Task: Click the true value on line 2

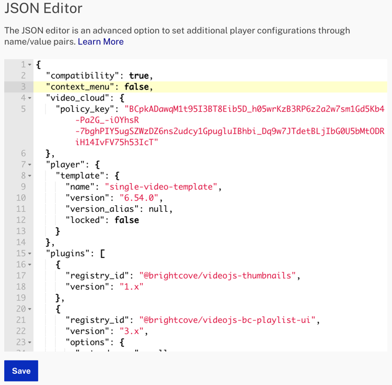Action: (139, 75)
